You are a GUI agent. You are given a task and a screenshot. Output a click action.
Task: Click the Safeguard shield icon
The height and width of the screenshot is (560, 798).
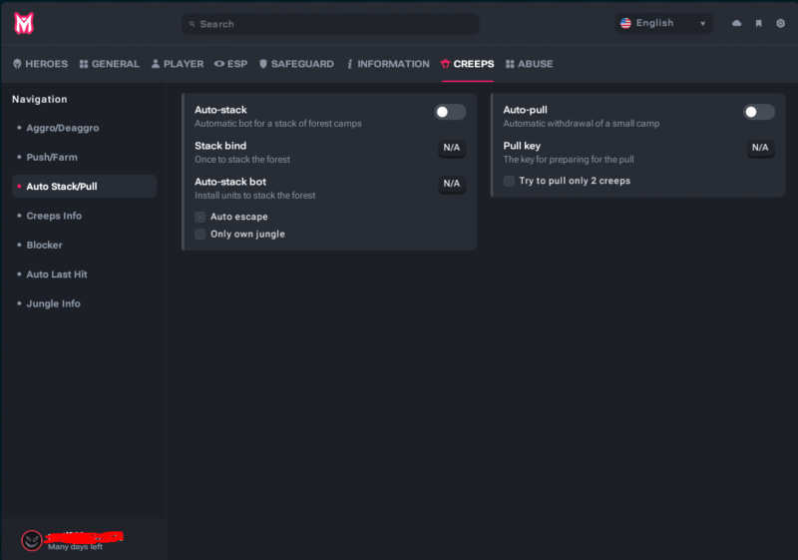coord(263,64)
